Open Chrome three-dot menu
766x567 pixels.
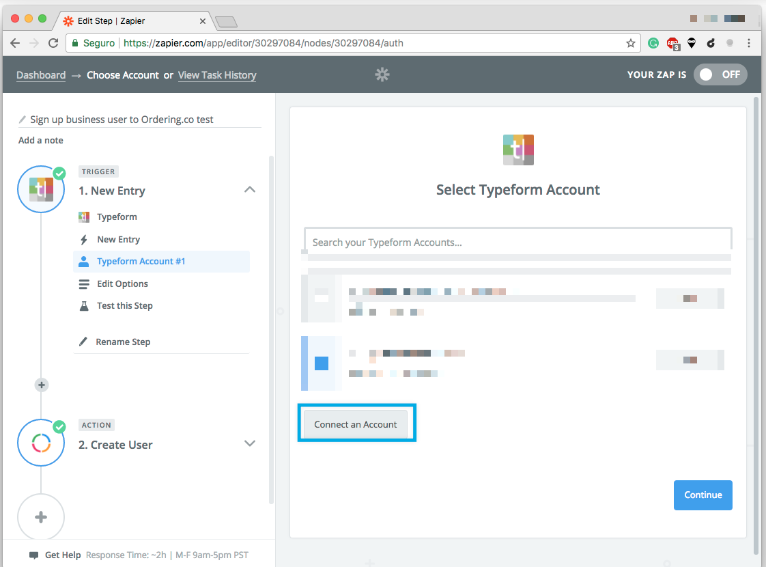coord(749,43)
